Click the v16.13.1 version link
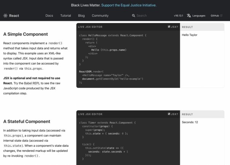Screen dimensions: 230x165 [179, 16]
